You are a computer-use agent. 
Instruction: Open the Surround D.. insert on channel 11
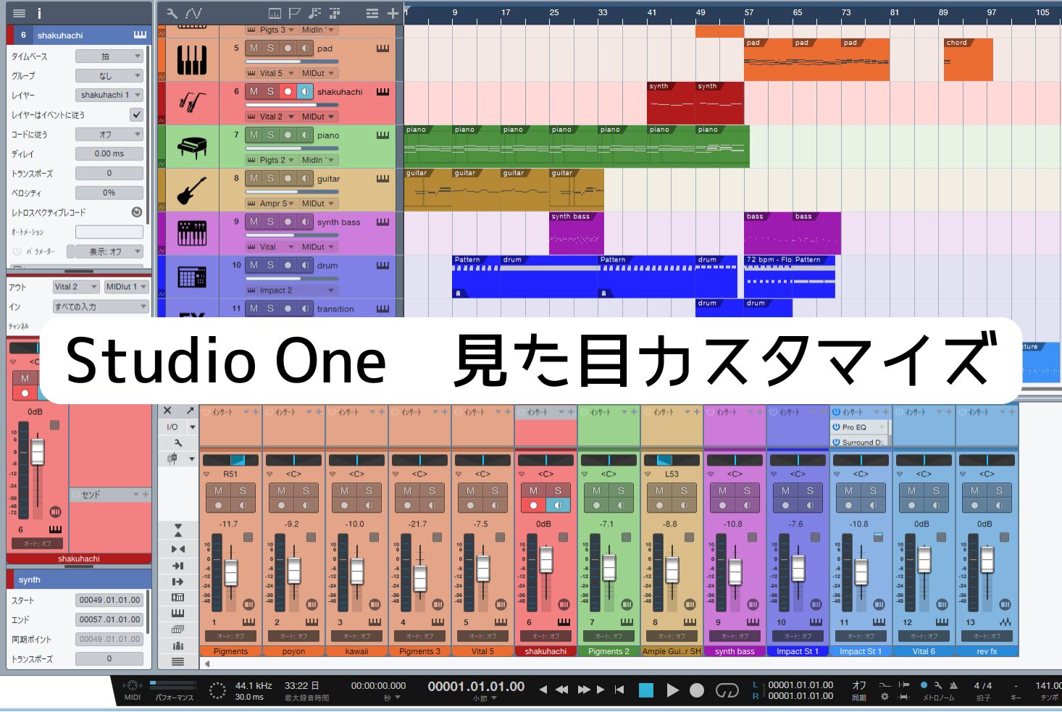click(859, 442)
